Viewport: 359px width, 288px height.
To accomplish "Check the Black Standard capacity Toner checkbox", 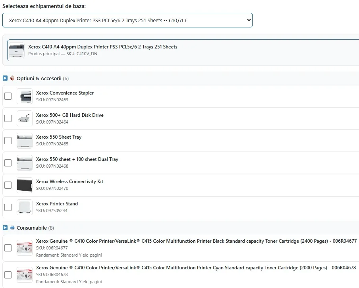I will click(8, 248).
